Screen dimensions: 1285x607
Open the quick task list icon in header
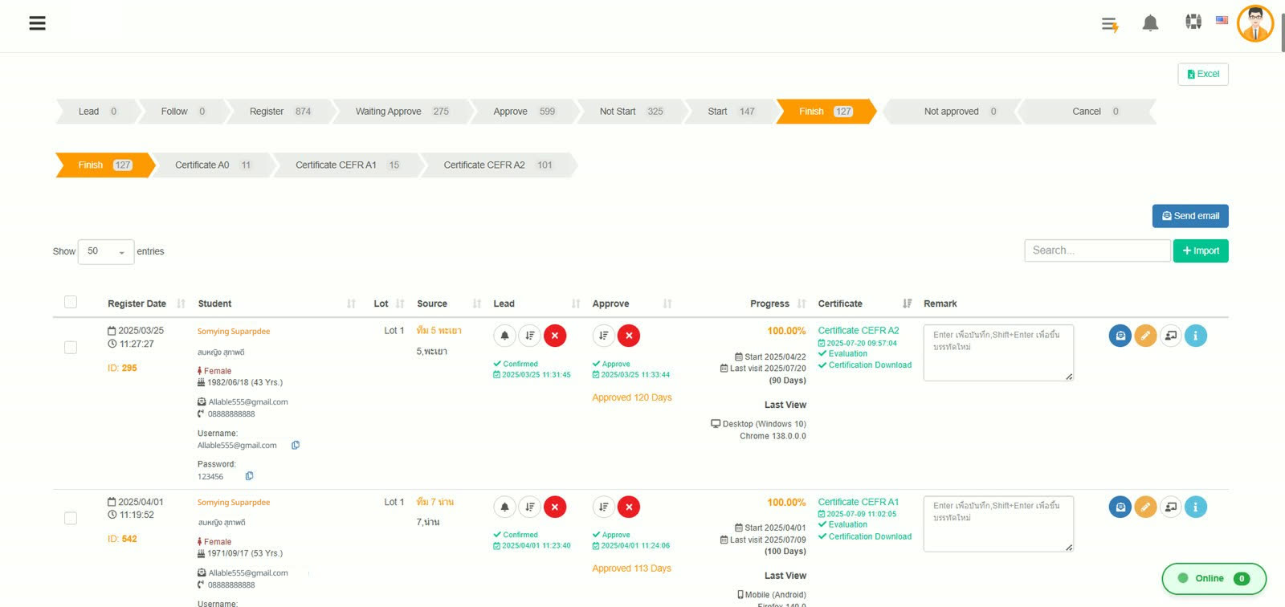point(1110,25)
